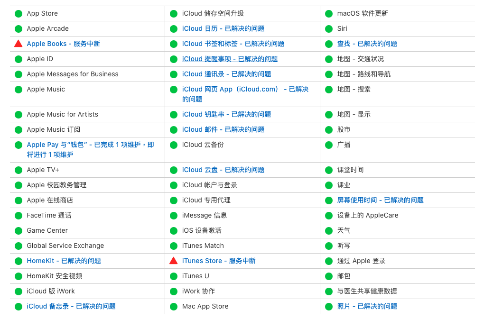This screenshot has height=319, width=484.
Task: Open the 查找 已解决的问题 link
Action: [x=367, y=44]
